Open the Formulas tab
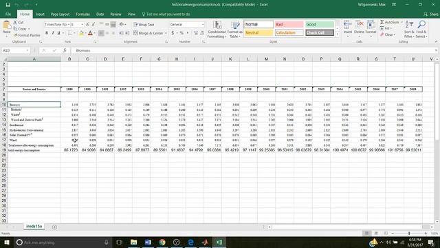Image resolution: width=440 pixels, height=248 pixels. [x=82, y=14]
